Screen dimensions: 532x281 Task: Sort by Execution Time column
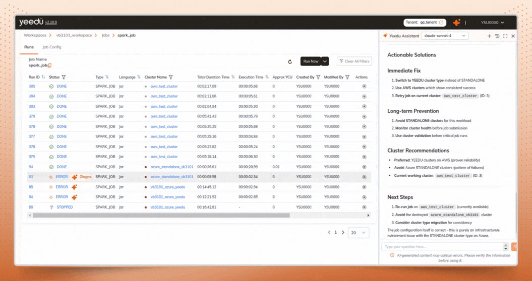point(267,77)
